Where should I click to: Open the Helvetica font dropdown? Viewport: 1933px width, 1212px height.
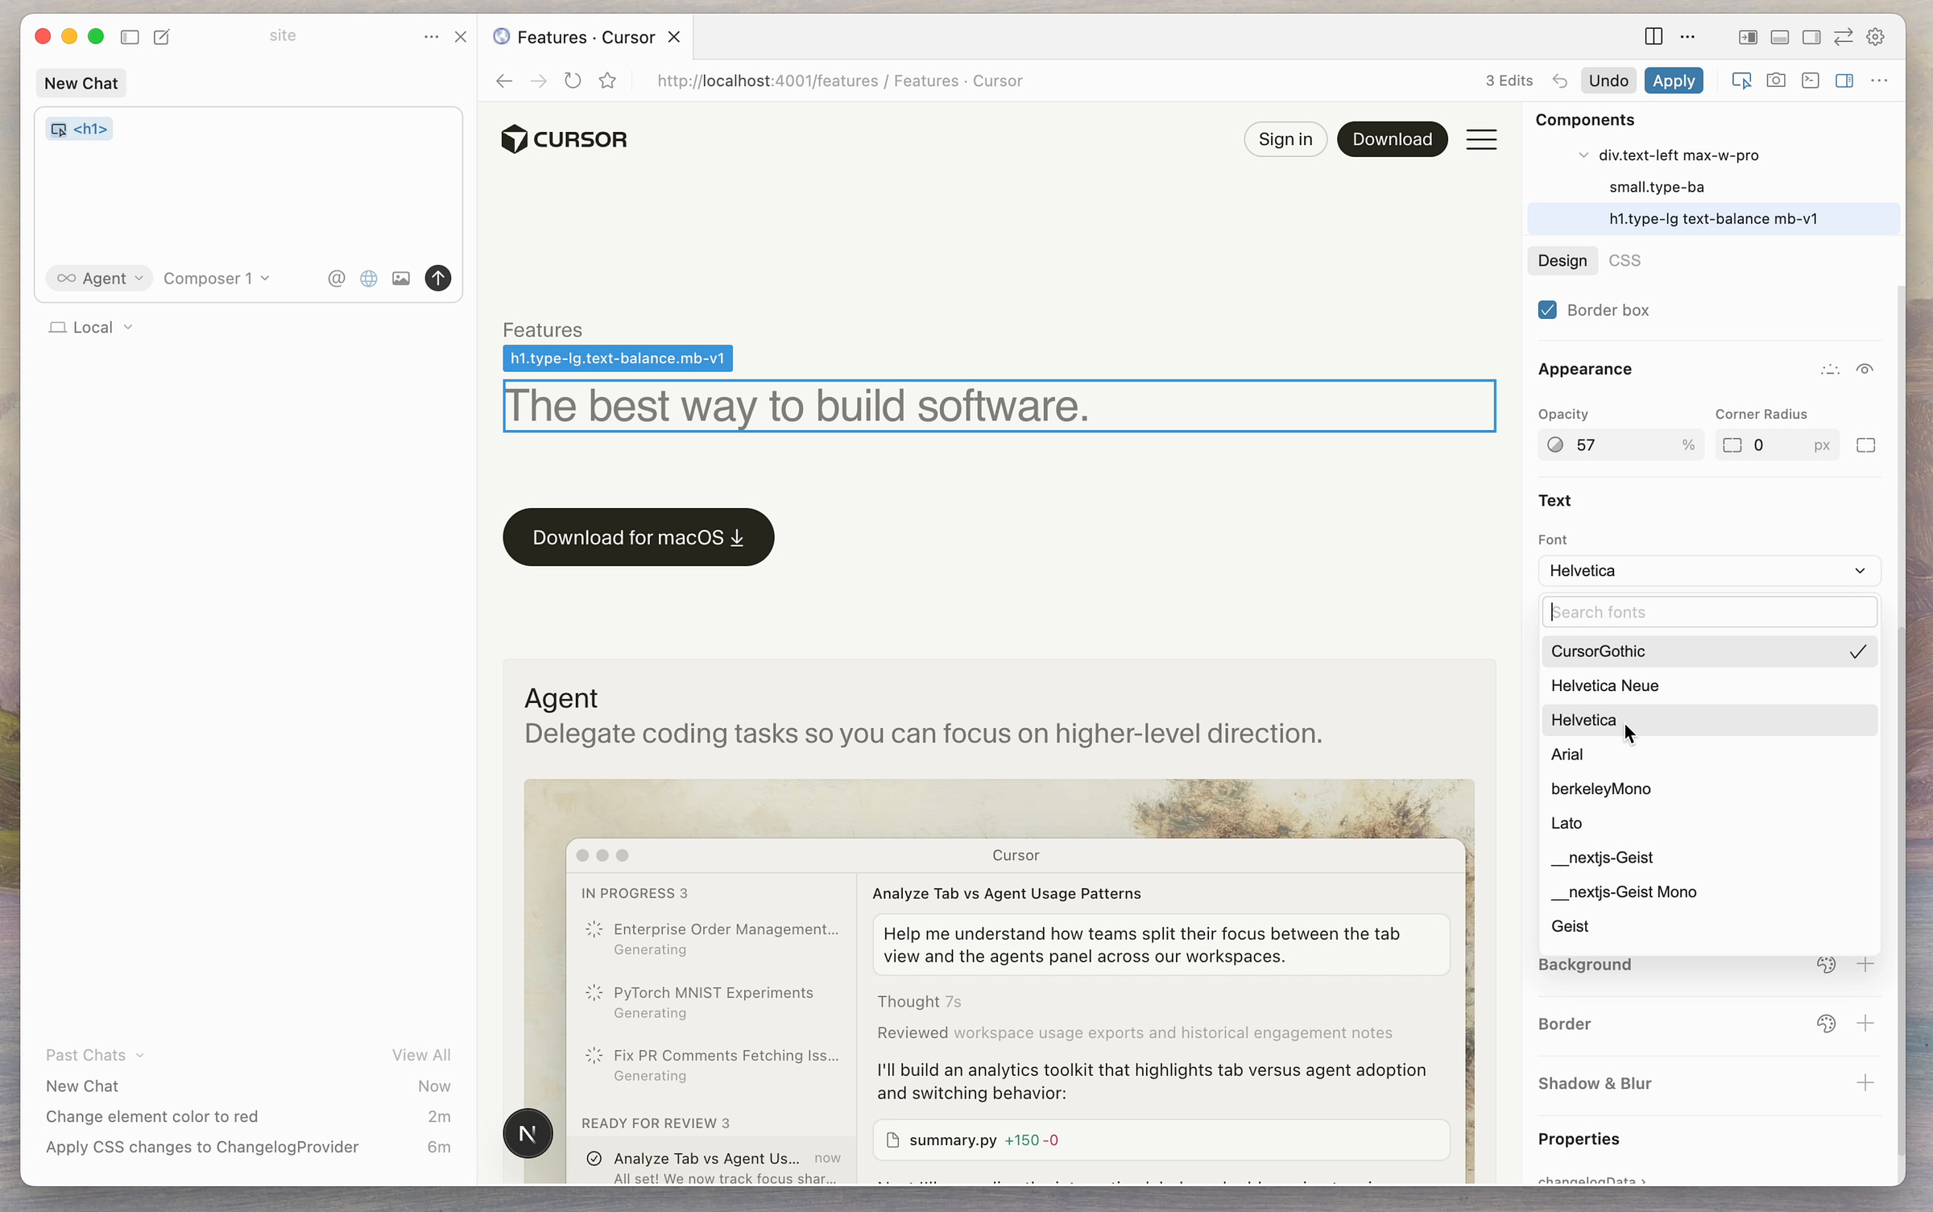1708,570
